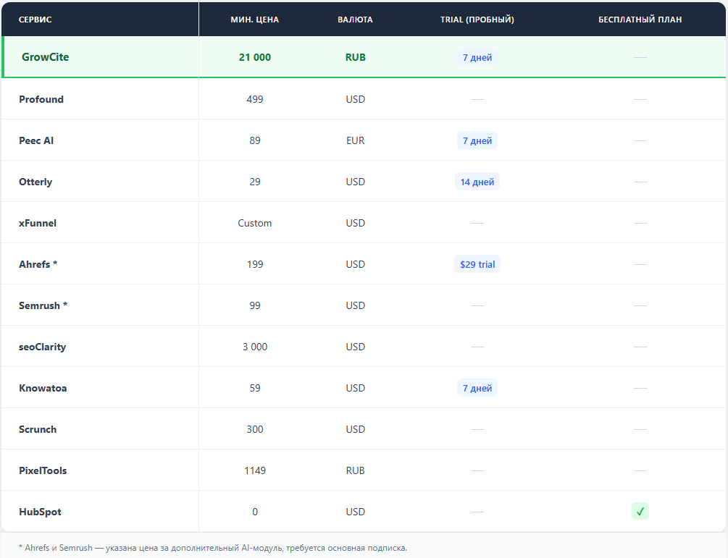Click the Knowatoa '7 дней' trial badge
The width and height of the screenshot is (728, 558).
(x=477, y=388)
